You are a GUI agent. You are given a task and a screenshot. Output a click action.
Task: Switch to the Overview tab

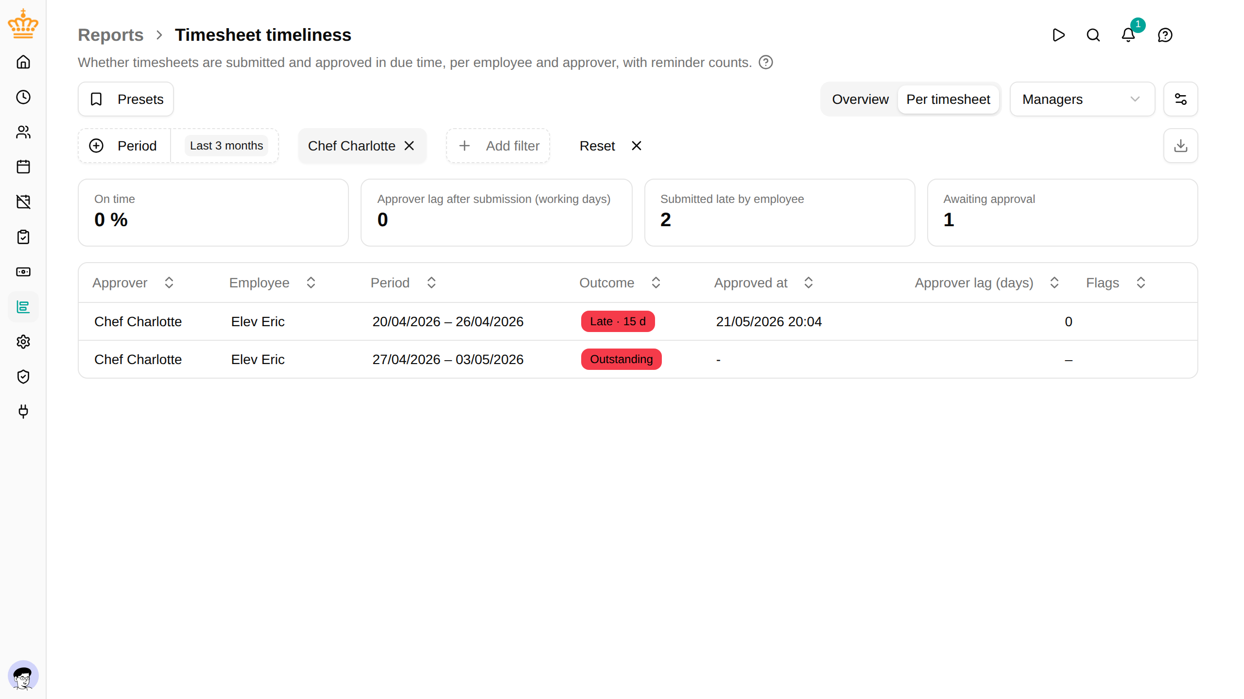(x=860, y=99)
